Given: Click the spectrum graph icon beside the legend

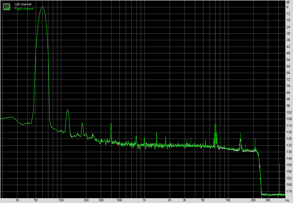Looking at the screenshot, I should coord(7,7).
